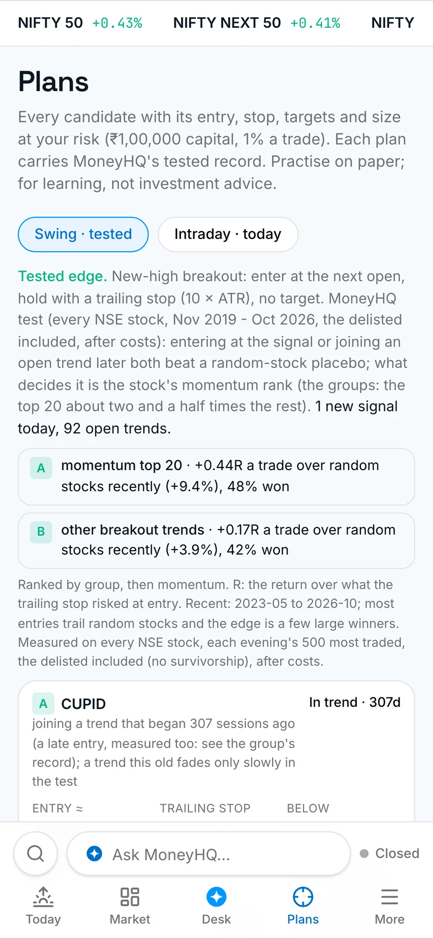Open the search magnifier icon
This screenshot has width=433, height=938.
click(x=36, y=853)
